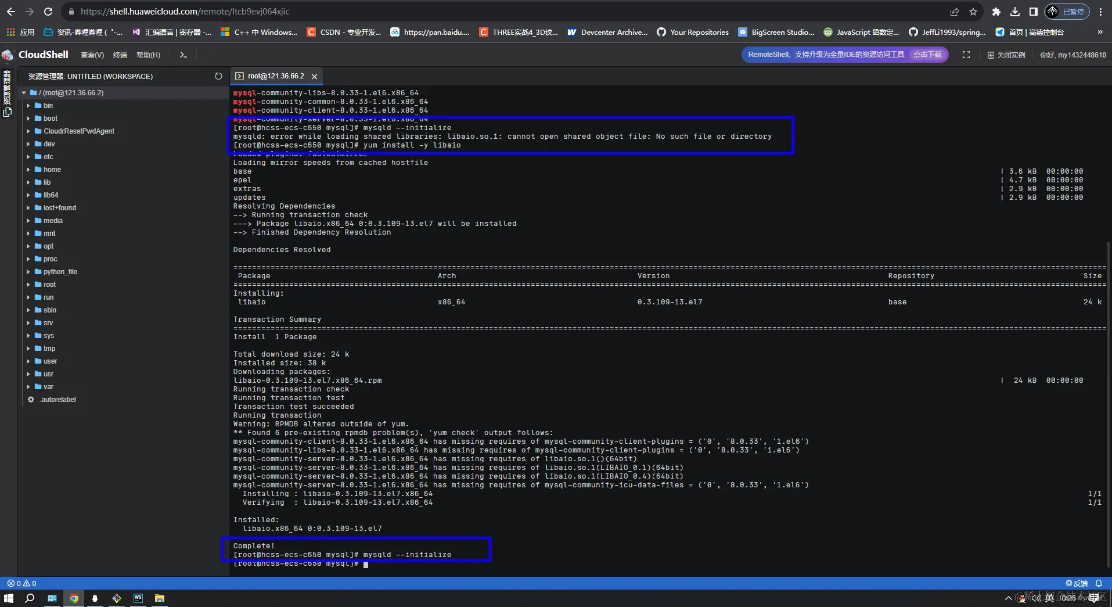Share this page with the share icon
Screen dimensions: 1112x607
955,12
